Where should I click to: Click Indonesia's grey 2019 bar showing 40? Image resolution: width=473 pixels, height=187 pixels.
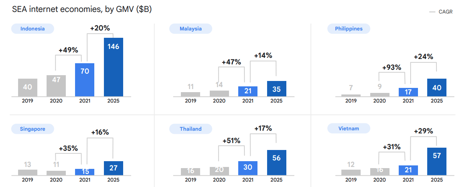point(27,88)
